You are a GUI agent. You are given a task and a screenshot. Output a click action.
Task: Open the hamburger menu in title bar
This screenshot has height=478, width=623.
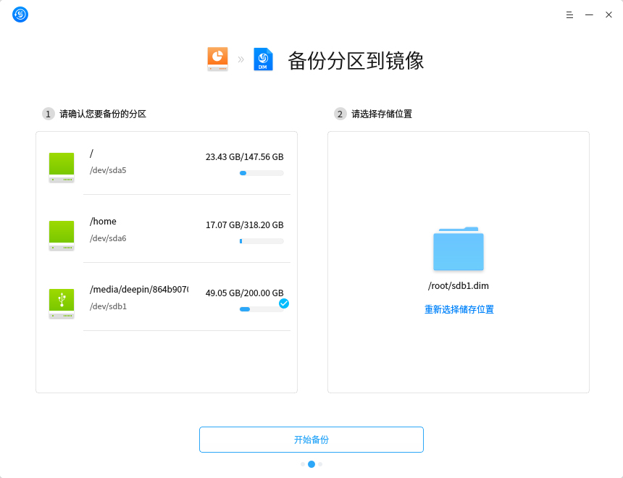click(x=569, y=14)
